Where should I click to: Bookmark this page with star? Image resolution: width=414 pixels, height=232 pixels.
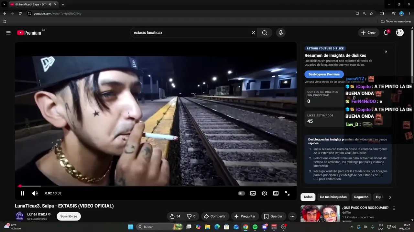[x=371, y=14]
